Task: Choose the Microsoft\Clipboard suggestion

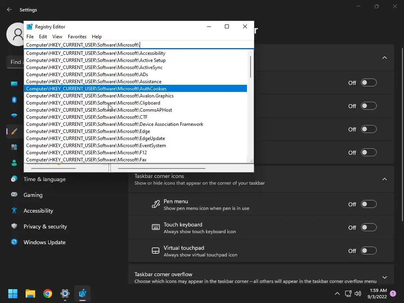Action: pyautogui.click(x=136, y=103)
